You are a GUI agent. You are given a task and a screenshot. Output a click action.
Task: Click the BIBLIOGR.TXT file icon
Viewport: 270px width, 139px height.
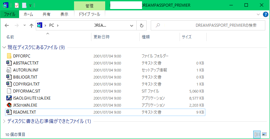9,77
